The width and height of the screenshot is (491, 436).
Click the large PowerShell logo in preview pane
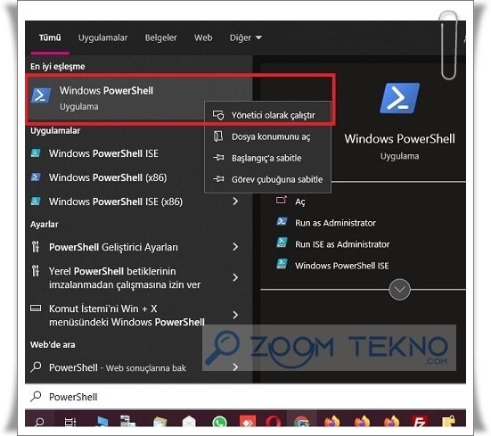399,98
